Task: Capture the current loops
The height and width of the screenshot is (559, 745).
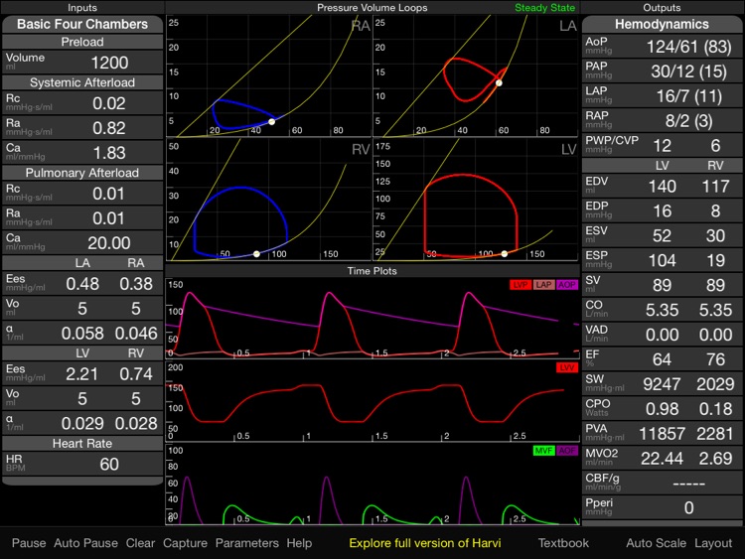Action: (x=186, y=543)
